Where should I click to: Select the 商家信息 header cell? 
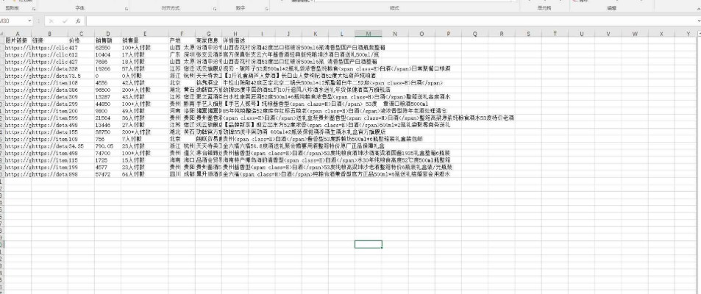click(x=209, y=40)
